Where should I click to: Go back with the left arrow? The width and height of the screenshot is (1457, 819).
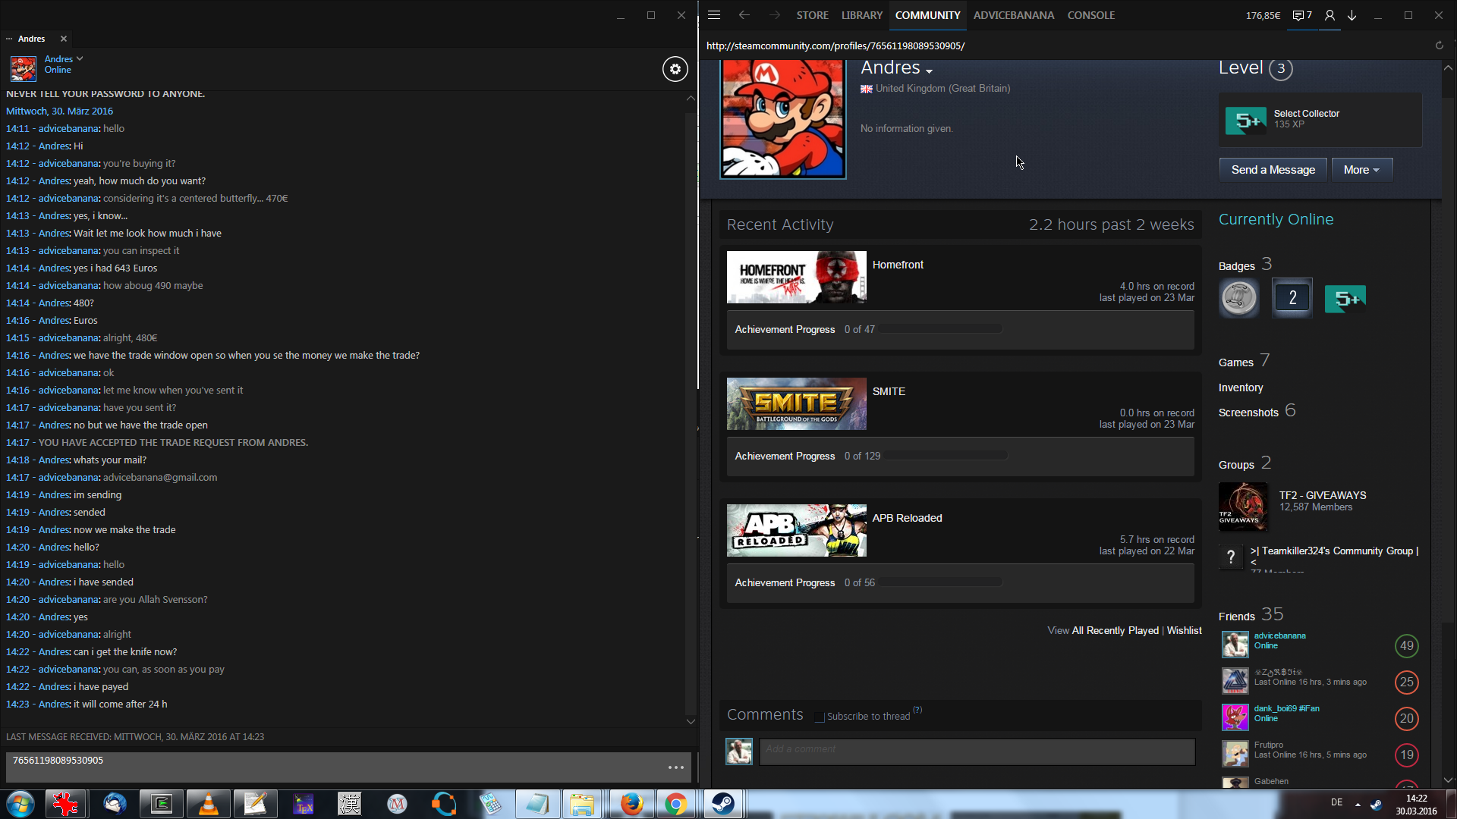(744, 15)
